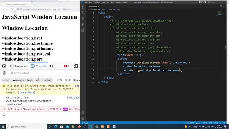The height and width of the screenshot is (129, 229).
Task: Open the Mail app from the taskbar
Action: tap(67, 126)
